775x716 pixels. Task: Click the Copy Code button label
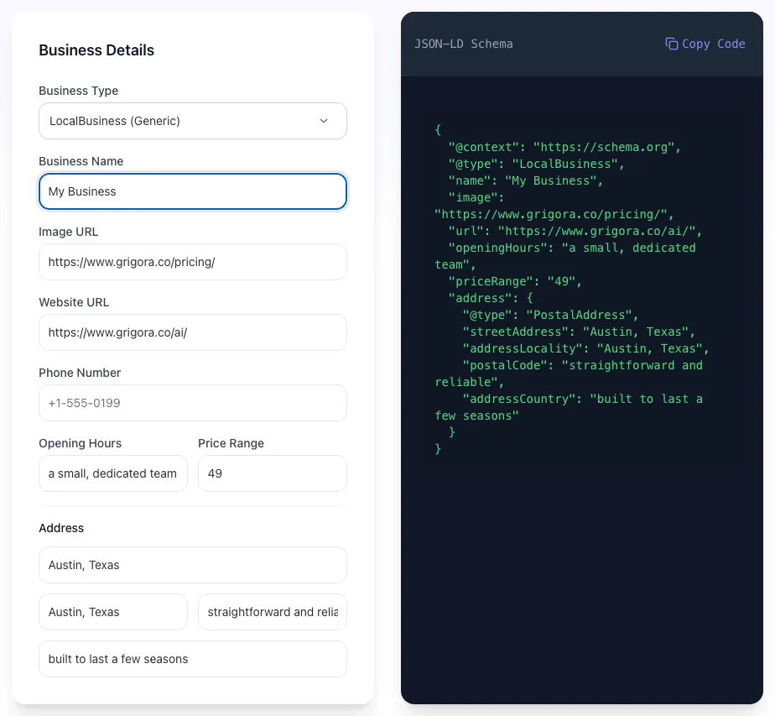point(713,44)
